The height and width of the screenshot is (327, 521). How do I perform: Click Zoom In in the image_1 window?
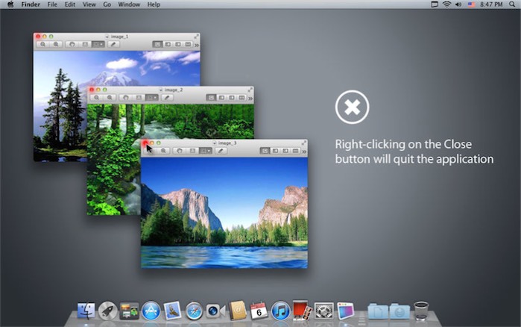pyautogui.click(x=56, y=44)
